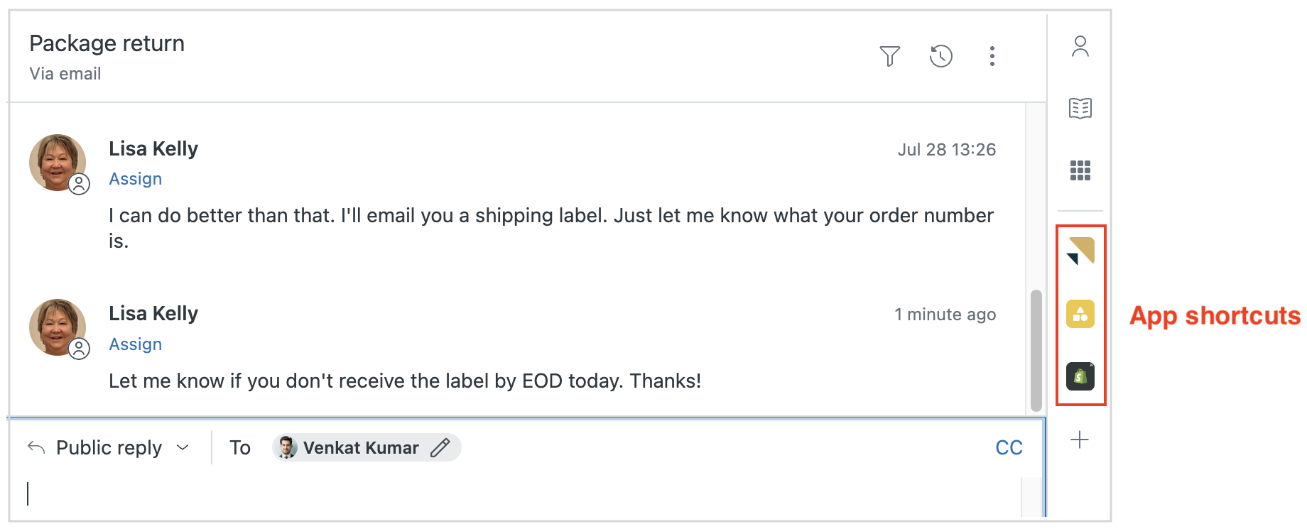Click Assign under first Lisa Kelly message

click(135, 179)
